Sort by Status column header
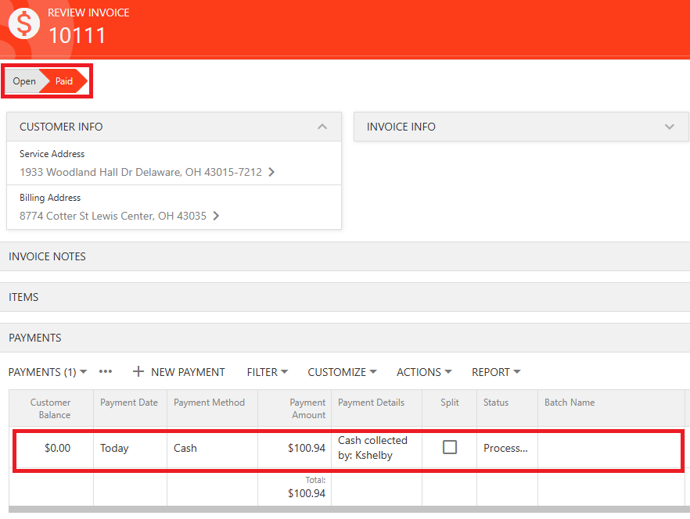690x519 pixels. 507,408
